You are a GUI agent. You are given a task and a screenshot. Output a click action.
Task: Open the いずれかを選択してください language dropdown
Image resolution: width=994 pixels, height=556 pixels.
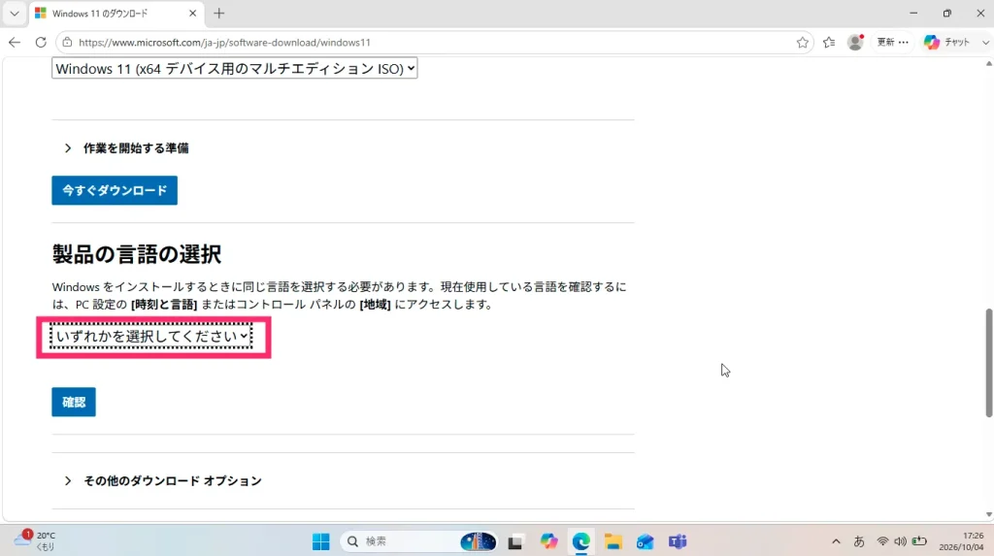click(150, 336)
